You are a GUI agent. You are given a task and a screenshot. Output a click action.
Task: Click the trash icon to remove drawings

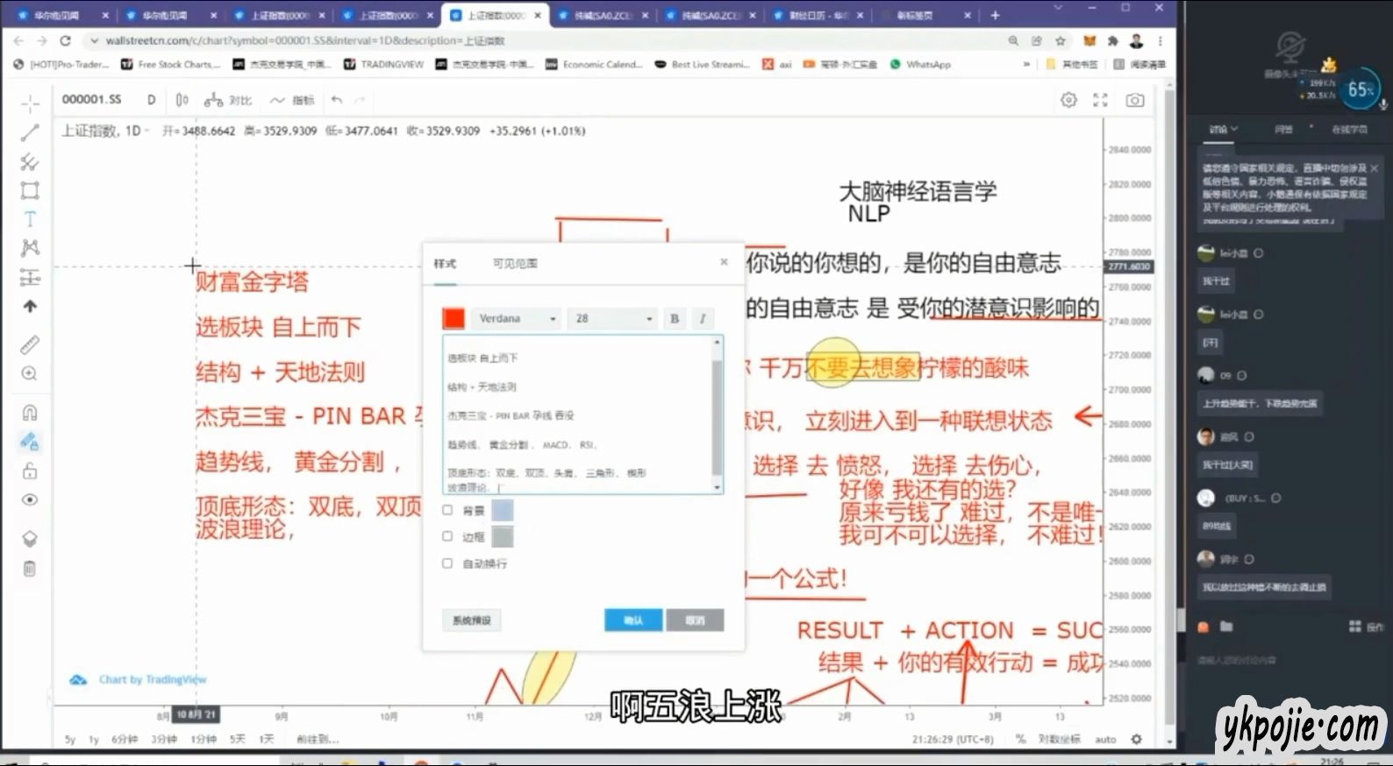click(30, 569)
